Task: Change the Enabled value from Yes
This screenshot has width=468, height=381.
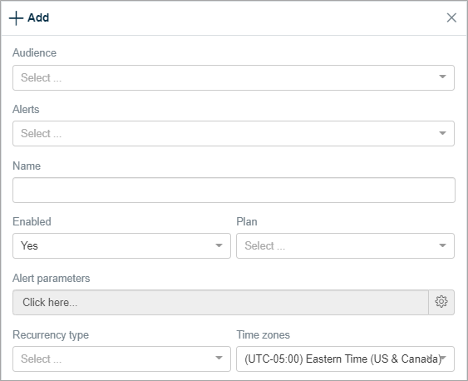Action: [x=121, y=245]
